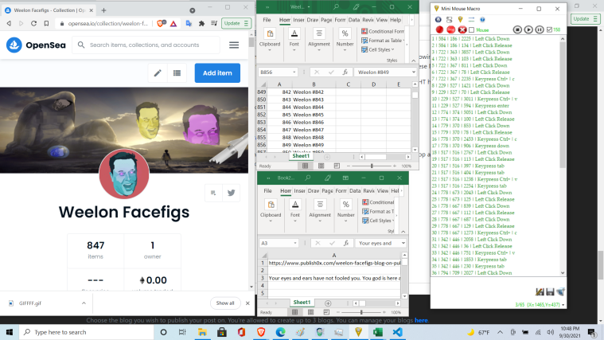
Task: Toggle the loop count 158 checkbox
Action: tap(549, 29)
